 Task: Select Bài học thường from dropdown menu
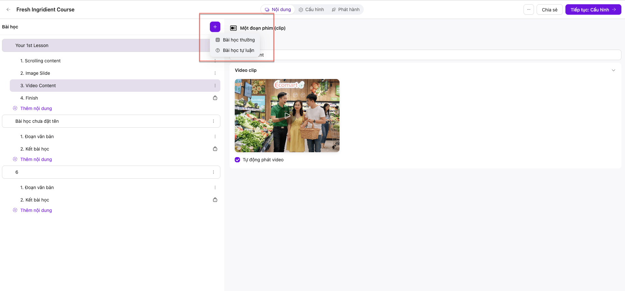tap(235, 40)
